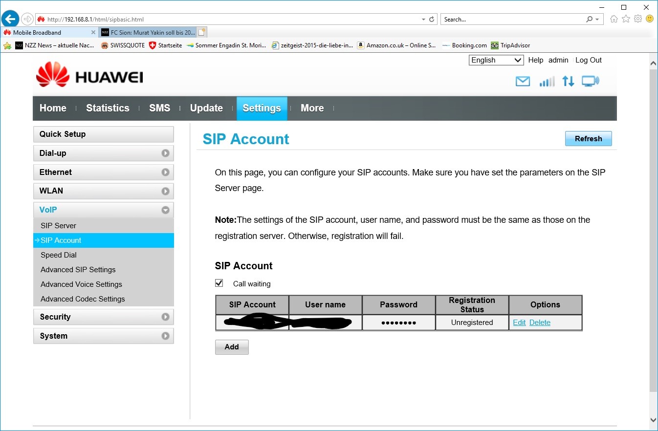Click the envelope messages icon
The height and width of the screenshot is (431, 658).
[523, 82]
